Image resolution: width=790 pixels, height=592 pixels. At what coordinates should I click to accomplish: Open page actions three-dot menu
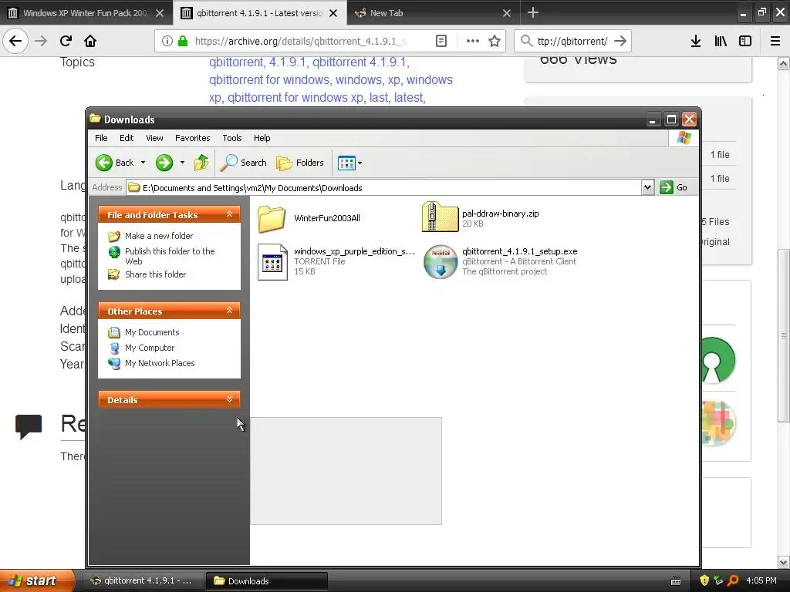tap(473, 41)
